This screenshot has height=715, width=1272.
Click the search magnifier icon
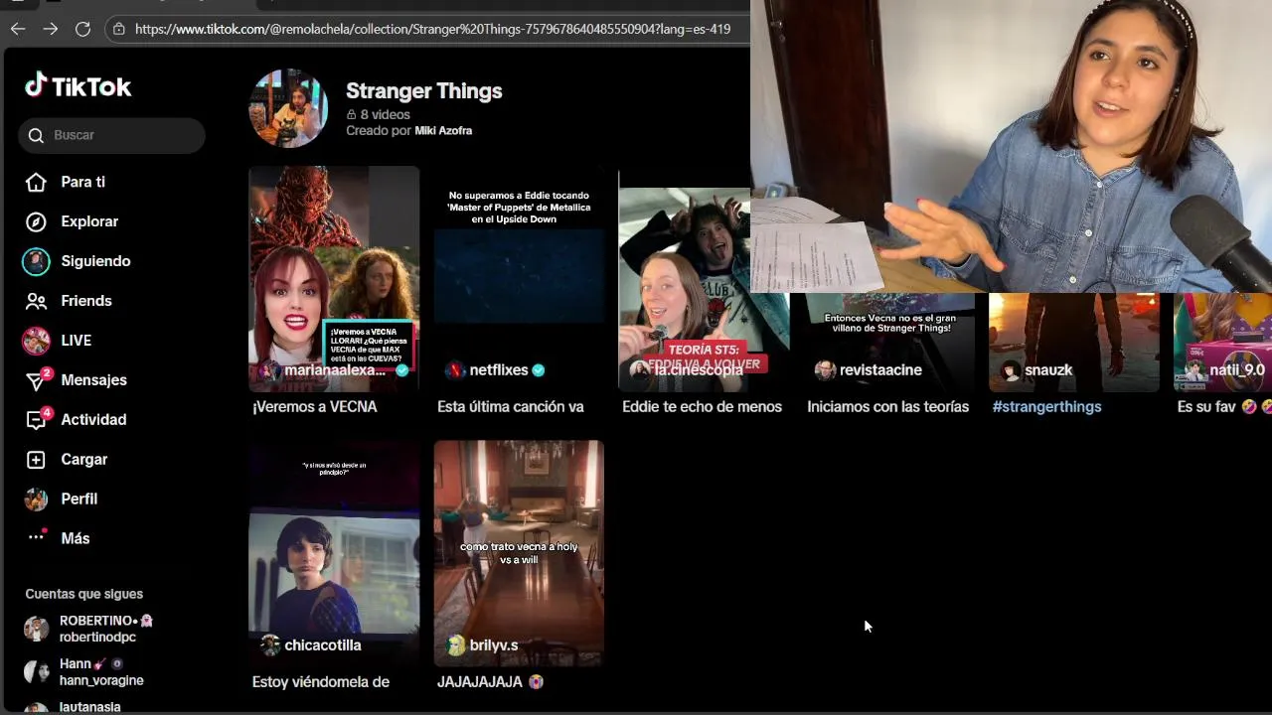(37, 135)
